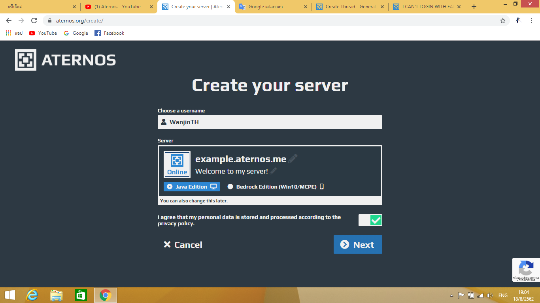Close the Create Thread - General tab
The image size is (540, 303).
(x=382, y=7)
